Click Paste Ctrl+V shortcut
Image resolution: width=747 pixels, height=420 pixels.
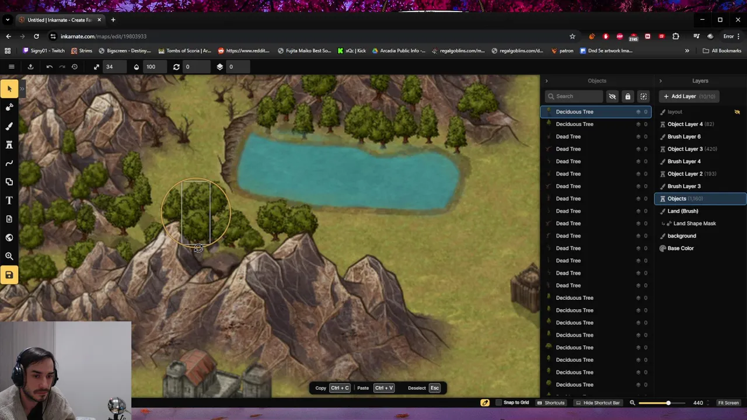pos(376,388)
